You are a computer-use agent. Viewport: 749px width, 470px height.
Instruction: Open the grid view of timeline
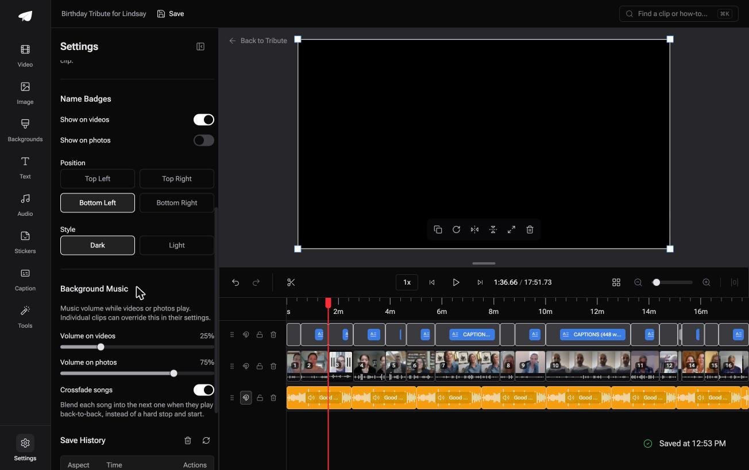click(x=616, y=282)
